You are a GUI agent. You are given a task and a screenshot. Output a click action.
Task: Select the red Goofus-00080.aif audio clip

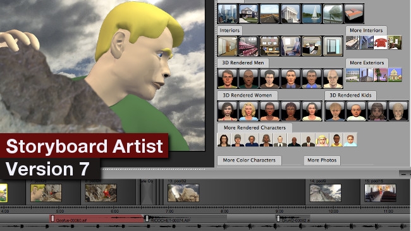(97, 218)
